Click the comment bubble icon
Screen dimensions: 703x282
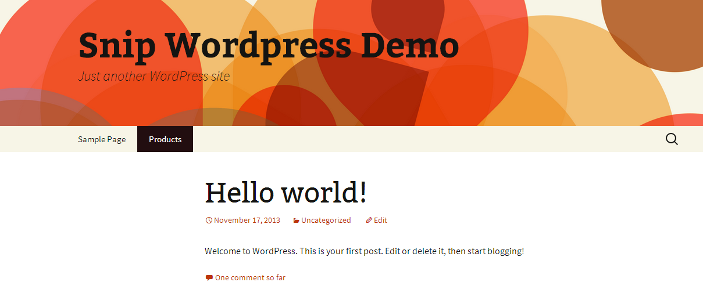[209, 278]
